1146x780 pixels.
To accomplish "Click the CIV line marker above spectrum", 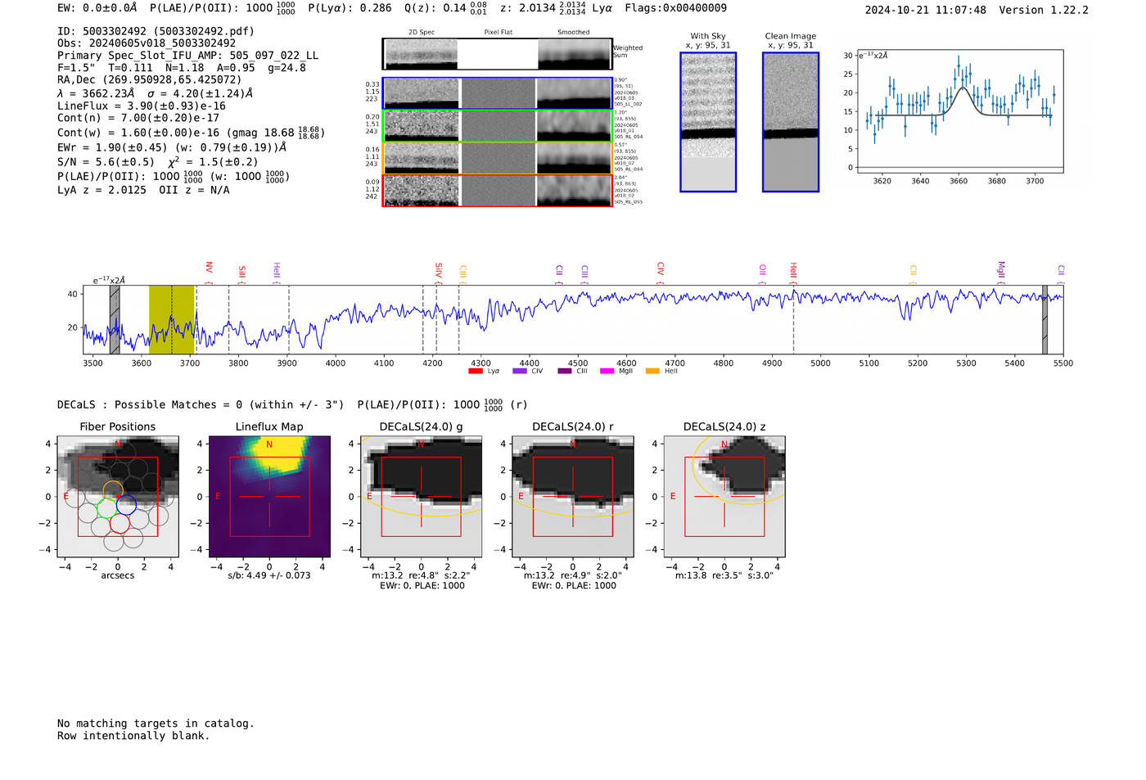I will 660,272.
